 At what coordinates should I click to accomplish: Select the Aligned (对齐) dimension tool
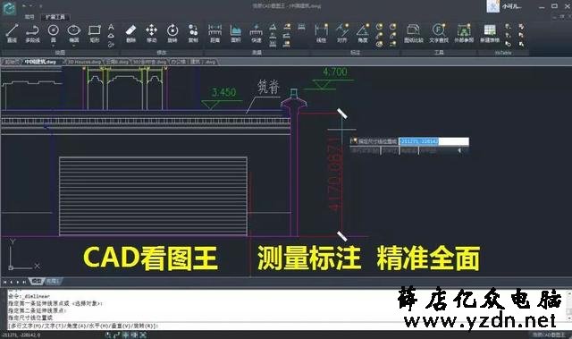click(x=341, y=33)
